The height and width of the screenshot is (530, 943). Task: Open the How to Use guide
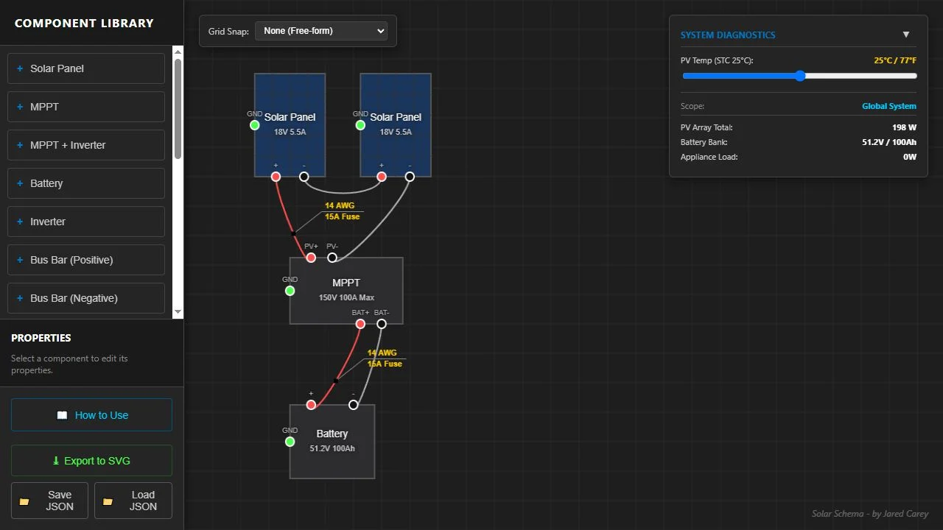pos(91,415)
